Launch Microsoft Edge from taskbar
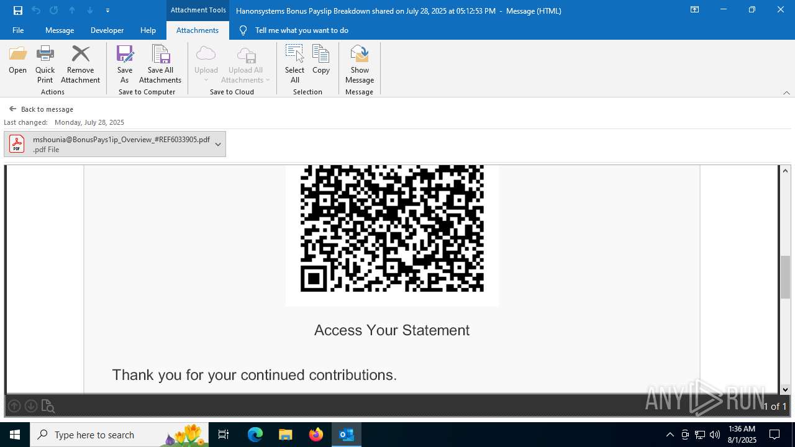795x447 pixels. click(255, 435)
